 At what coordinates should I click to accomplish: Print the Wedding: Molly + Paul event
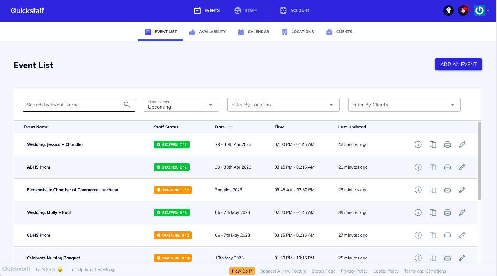[x=448, y=212]
